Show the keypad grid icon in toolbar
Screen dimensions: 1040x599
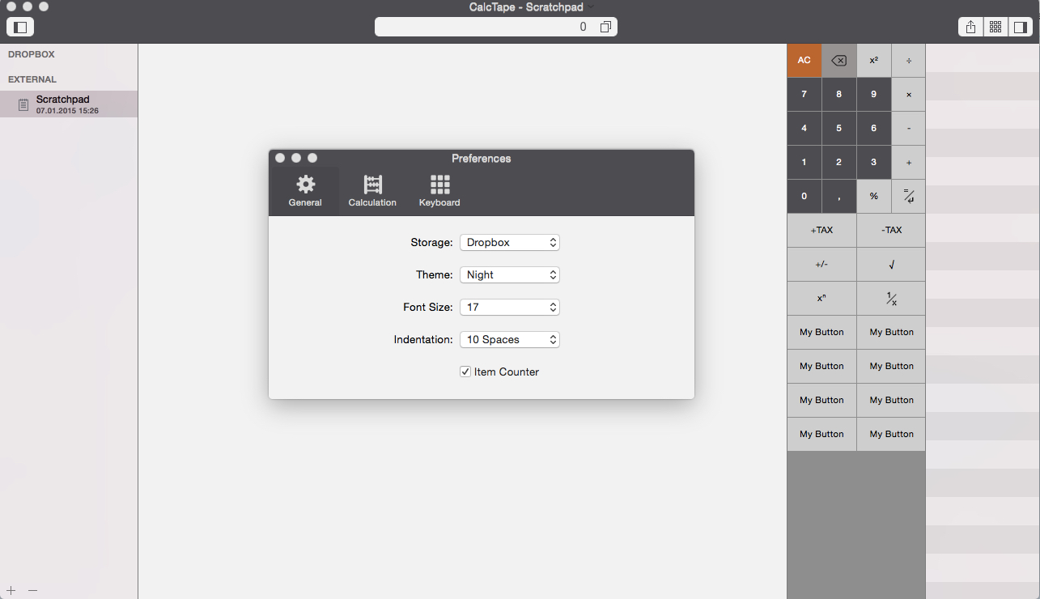coord(995,27)
